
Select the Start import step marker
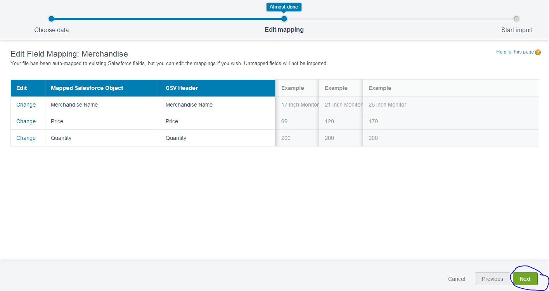[516, 19]
